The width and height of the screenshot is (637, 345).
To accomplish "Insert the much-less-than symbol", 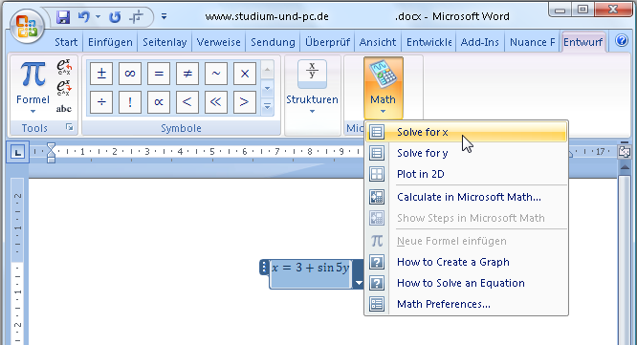I will click(216, 102).
